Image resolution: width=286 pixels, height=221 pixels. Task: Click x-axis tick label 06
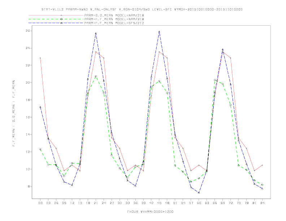point(56,203)
